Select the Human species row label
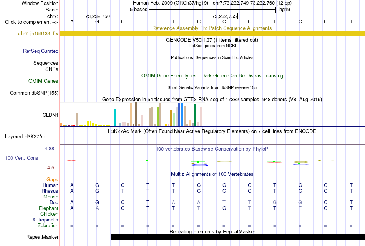 pyautogui.click(x=50, y=185)
